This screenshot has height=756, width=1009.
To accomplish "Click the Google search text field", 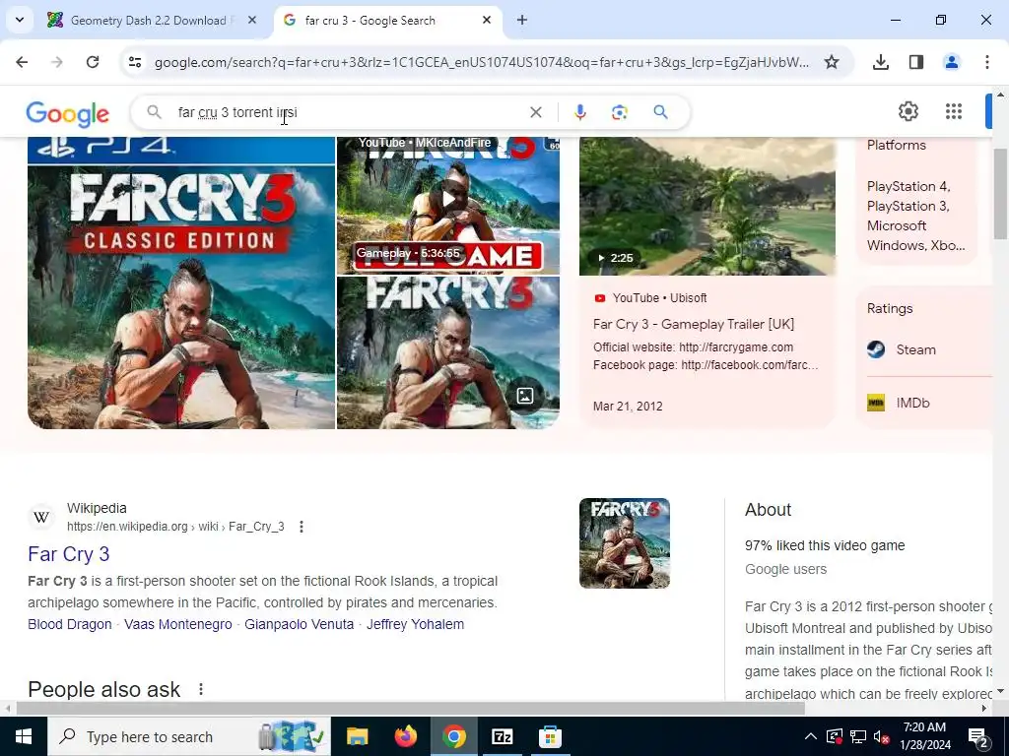I will point(348,112).
